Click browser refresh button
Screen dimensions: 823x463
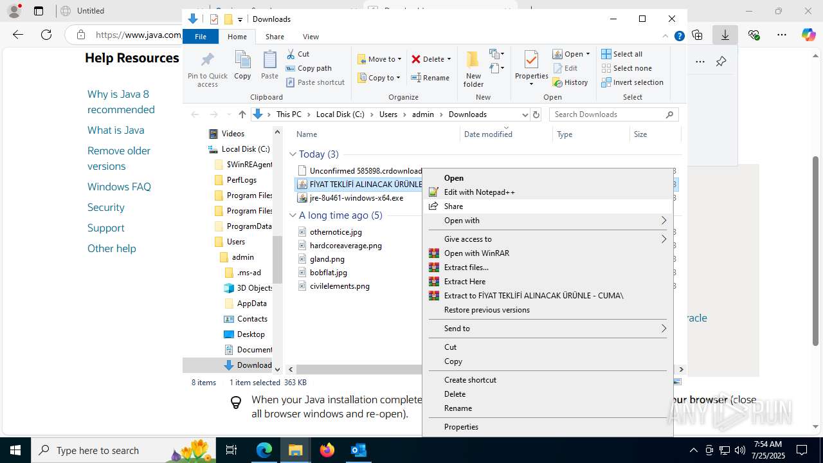click(46, 35)
